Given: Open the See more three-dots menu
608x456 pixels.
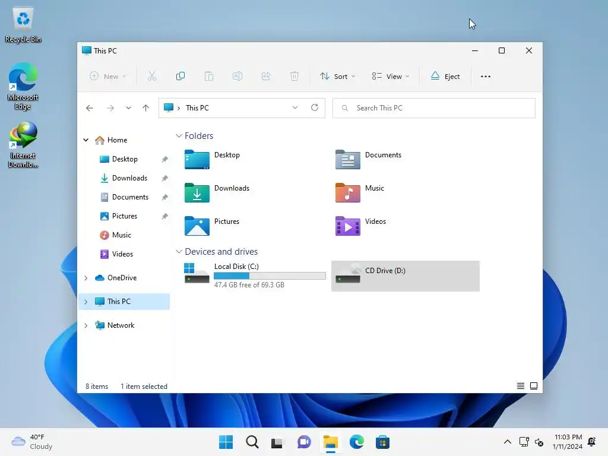Looking at the screenshot, I should tap(486, 77).
